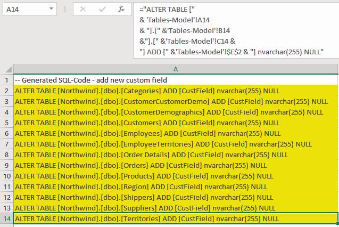Select row 8 header
This screenshot has width=339, height=227.
click(7, 155)
